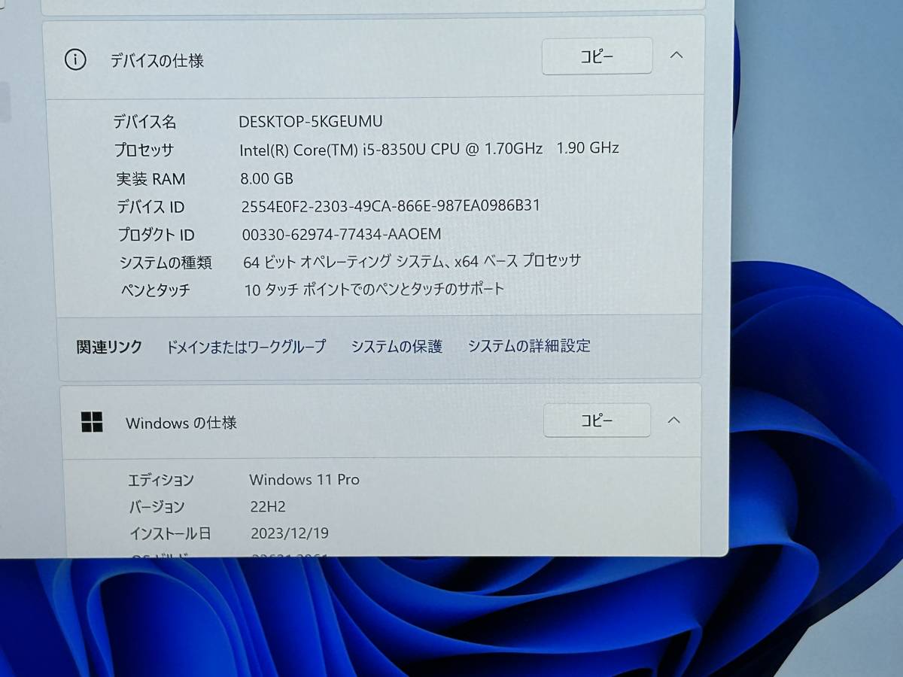Open システムの詳細設定 link
Screen dimensions: 903x677
click(x=529, y=346)
